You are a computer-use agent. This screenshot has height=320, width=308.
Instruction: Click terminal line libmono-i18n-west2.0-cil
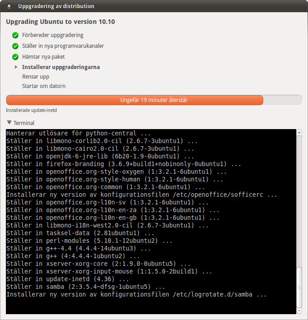[x=107, y=225]
